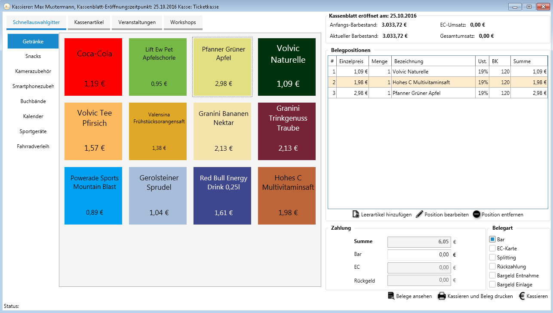Image resolution: width=553 pixels, height=313 pixels.
Task: Select the Volvic Naturelle receipt row
Action: (x=438, y=72)
